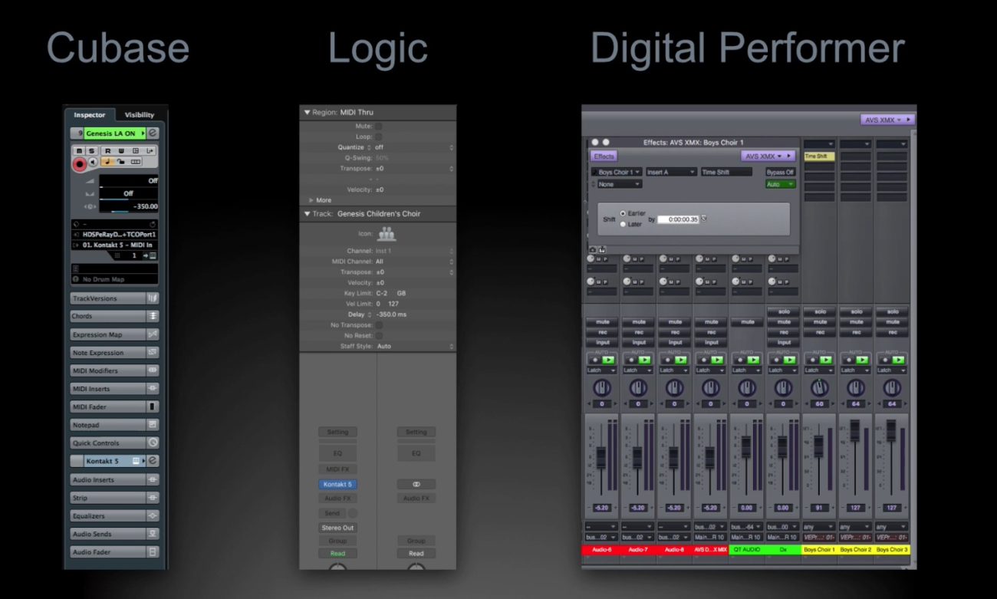Click the Solo (S) button in Cubase Inspector

click(x=90, y=151)
